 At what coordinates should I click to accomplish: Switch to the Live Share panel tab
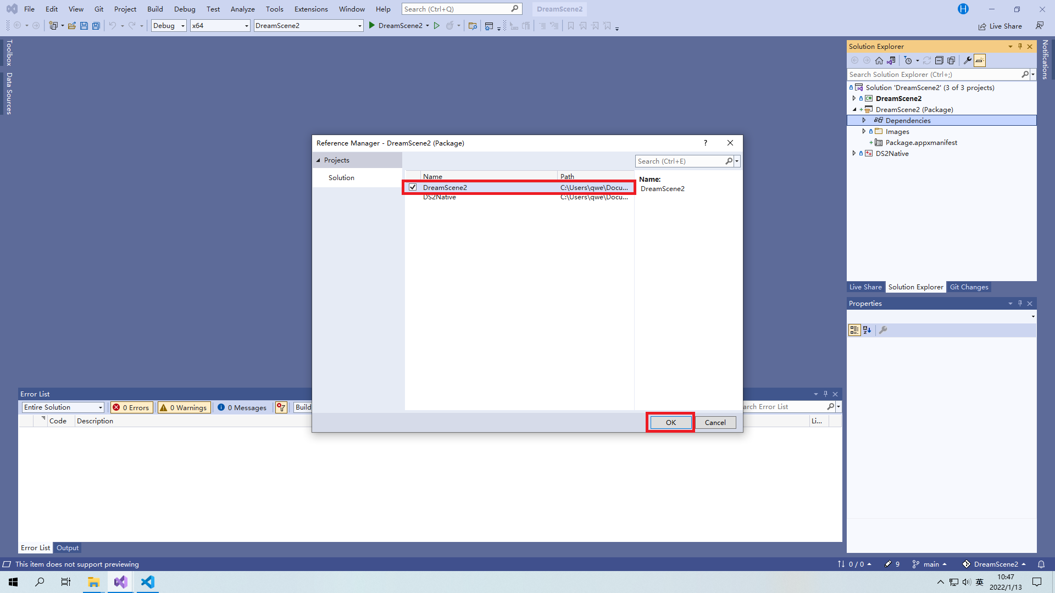click(865, 287)
